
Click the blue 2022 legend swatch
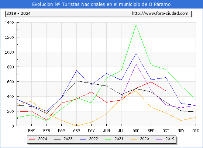tap(83, 139)
